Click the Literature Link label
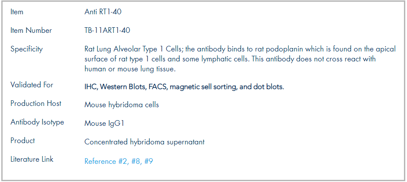407x182 pixels. click(x=32, y=159)
